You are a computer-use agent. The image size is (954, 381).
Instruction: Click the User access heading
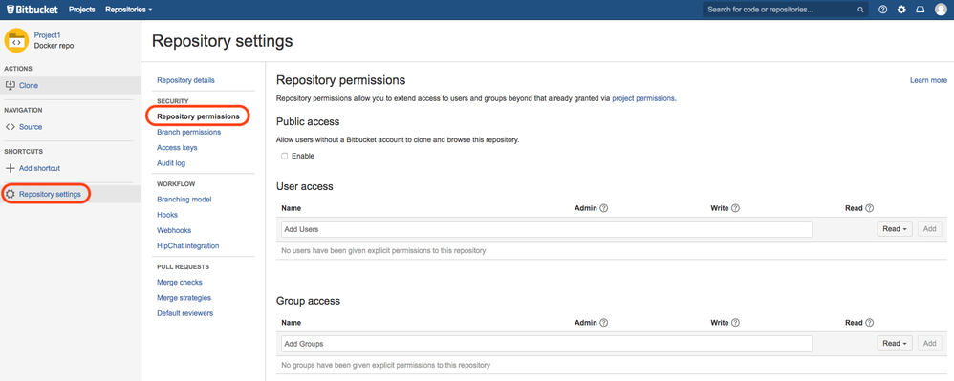(x=305, y=186)
